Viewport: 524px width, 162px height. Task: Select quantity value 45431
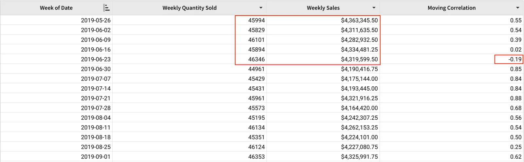tap(256, 89)
